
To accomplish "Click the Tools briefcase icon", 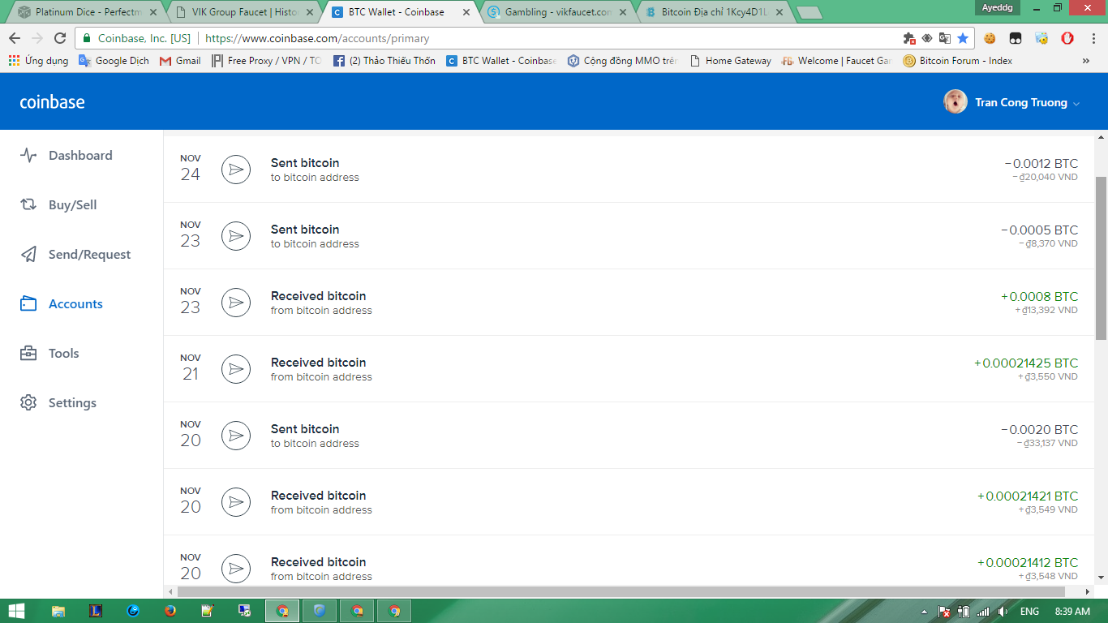I will coord(28,354).
